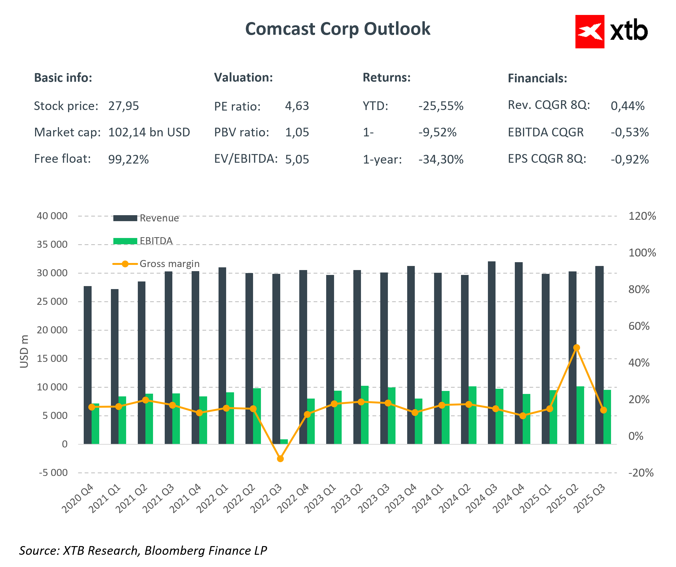Viewport: 676px width, 567px height.
Task: Click the 2025 Q2 gross margin peak point
Action: click(577, 347)
